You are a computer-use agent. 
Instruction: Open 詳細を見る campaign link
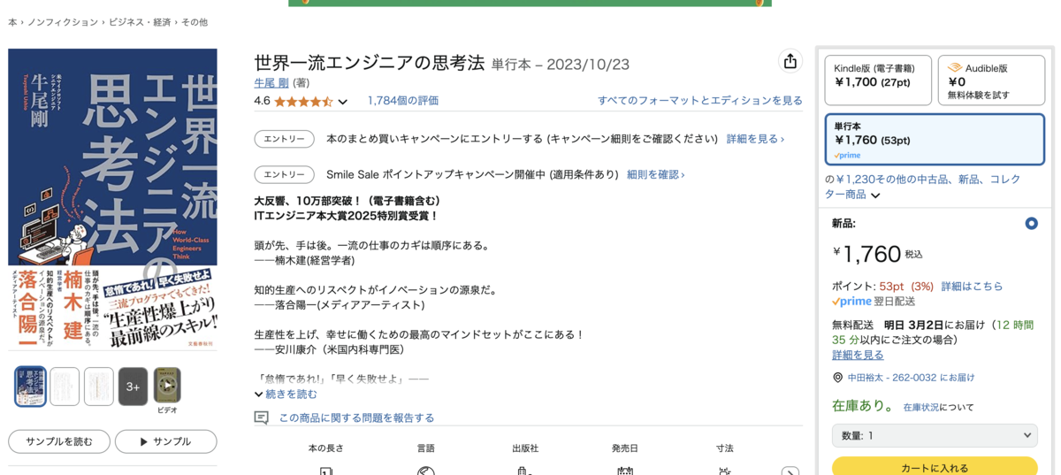tap(755, 139)
